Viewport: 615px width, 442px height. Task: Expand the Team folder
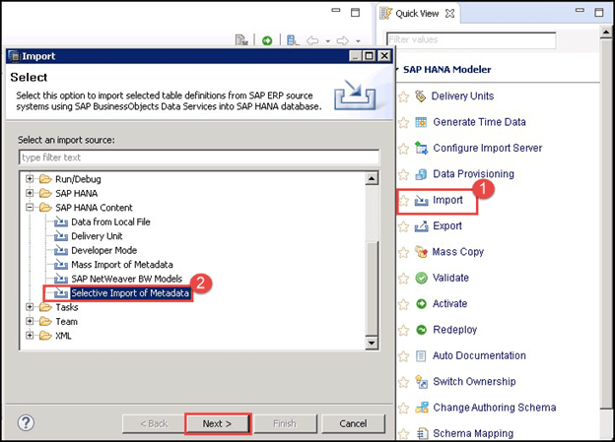coord(31,322)
